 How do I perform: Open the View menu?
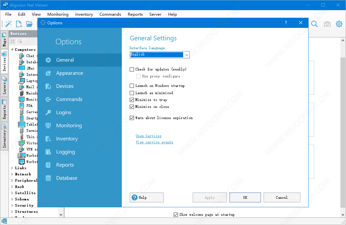pyautogui.click(x=36, y=14)
